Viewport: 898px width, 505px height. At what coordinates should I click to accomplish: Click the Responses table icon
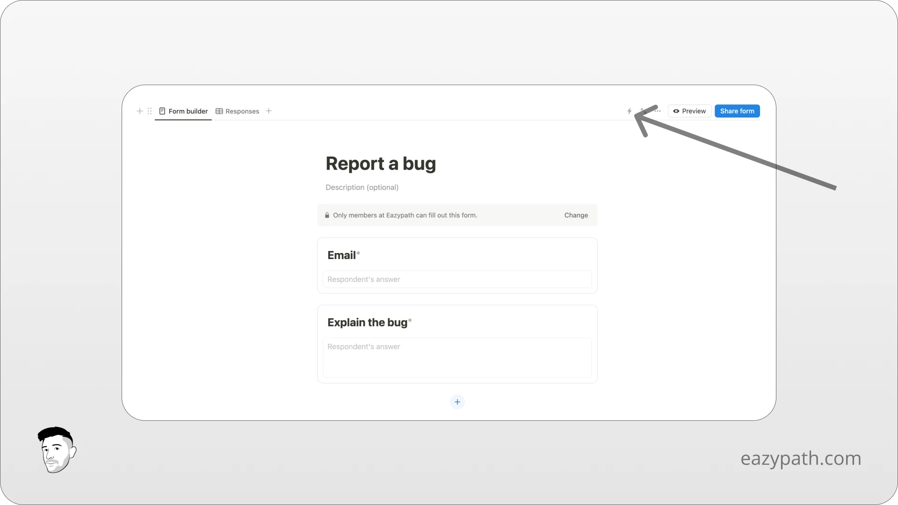pos(219,111)
